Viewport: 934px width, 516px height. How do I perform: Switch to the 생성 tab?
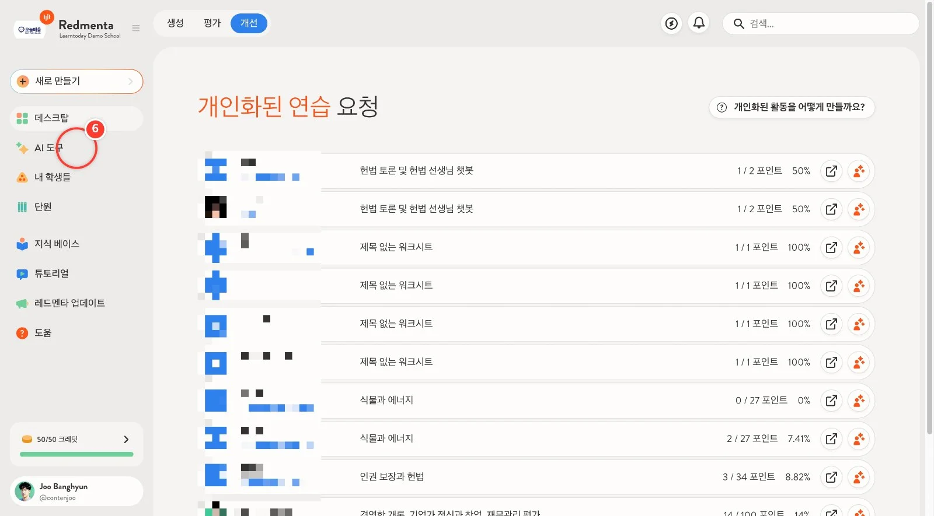tap(175, 23)
